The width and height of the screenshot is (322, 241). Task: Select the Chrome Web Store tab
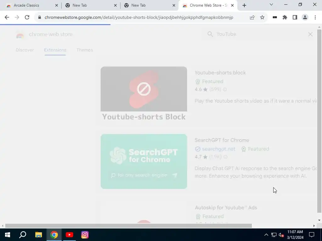[x=208, y=5]
